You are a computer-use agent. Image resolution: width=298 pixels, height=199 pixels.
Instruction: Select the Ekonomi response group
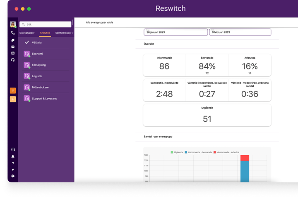coord(37,54)
